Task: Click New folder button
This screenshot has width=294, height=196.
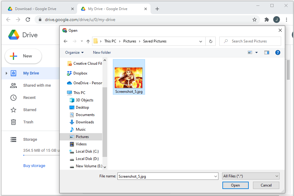Action: tap(102, 53)
